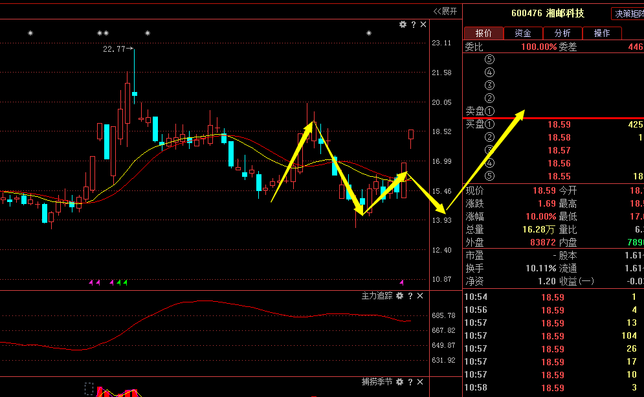Open the 分析 tab
This screenshot has width=644, height=397.
tap(562, 33)
